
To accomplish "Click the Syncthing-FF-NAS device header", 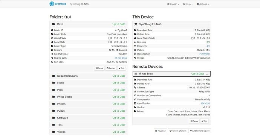I will click(171, 24).
